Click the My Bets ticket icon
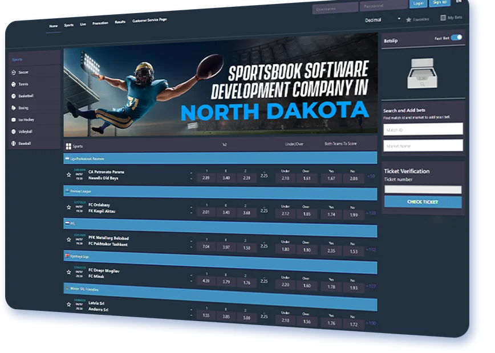This screenshot has height=353, width=495. click(x=443, y=18)
